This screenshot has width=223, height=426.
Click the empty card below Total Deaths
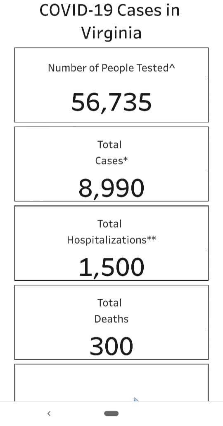click(x=111, y=383)
